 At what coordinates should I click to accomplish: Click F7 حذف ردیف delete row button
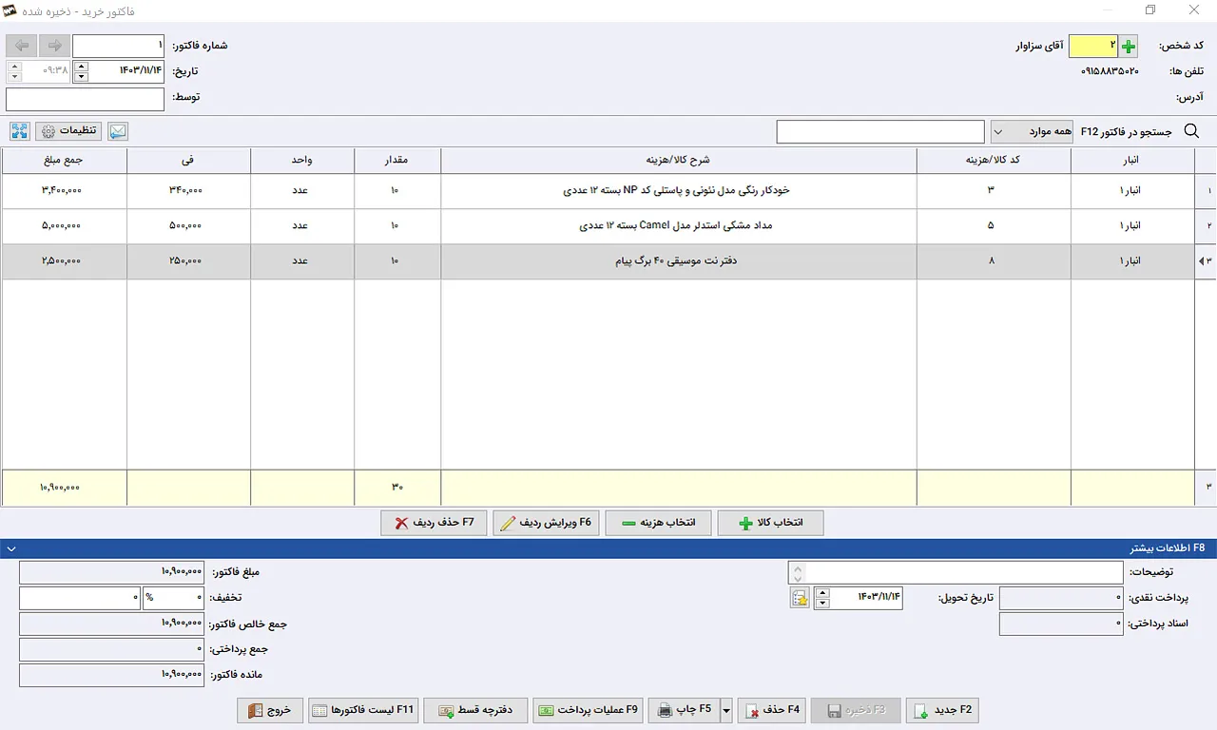434,523
